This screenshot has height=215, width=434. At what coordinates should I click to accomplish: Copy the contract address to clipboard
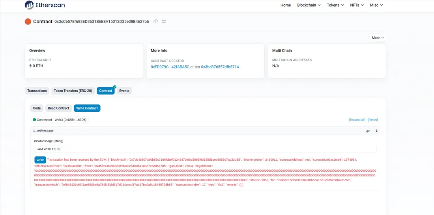tap(155, 21)
